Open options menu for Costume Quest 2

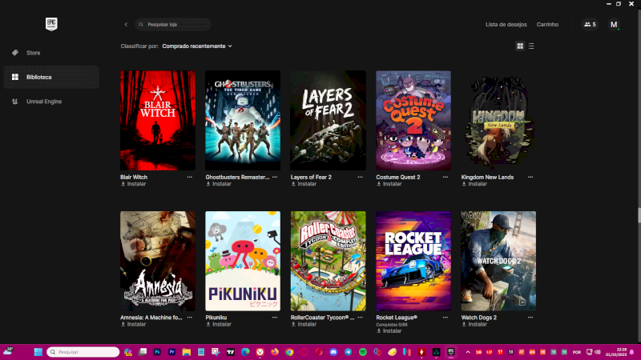tap(446, 177)
